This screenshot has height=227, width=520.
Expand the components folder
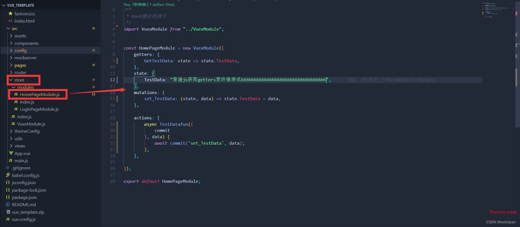click(x=11, y=43)
